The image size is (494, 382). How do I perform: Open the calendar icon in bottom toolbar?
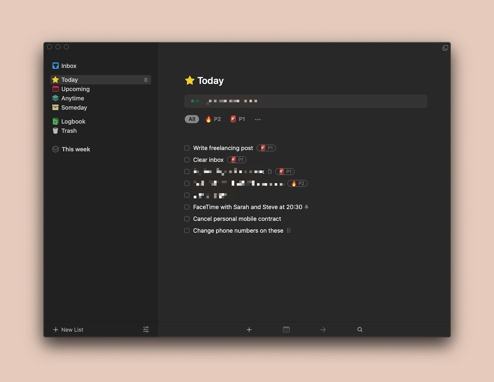[286, 330]
